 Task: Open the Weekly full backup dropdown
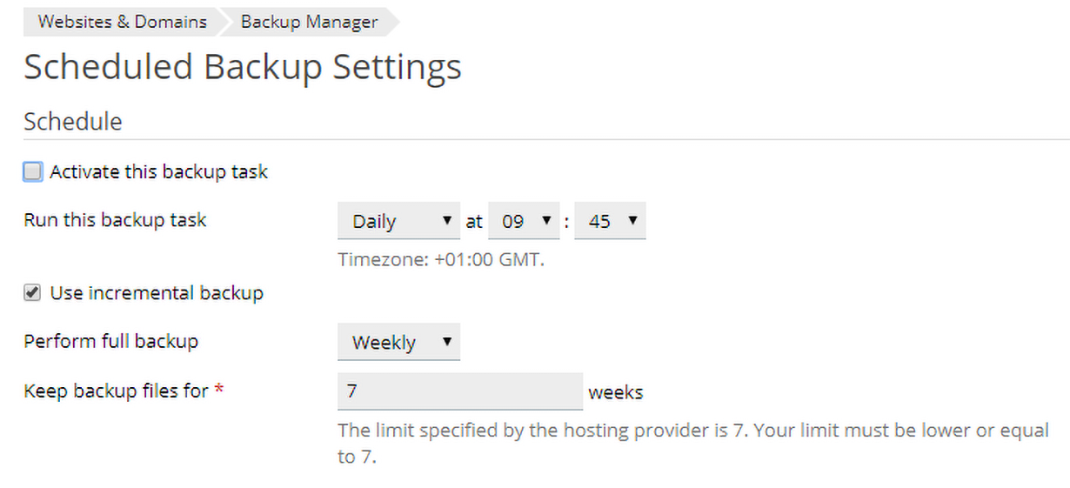[x=398, y=343]
